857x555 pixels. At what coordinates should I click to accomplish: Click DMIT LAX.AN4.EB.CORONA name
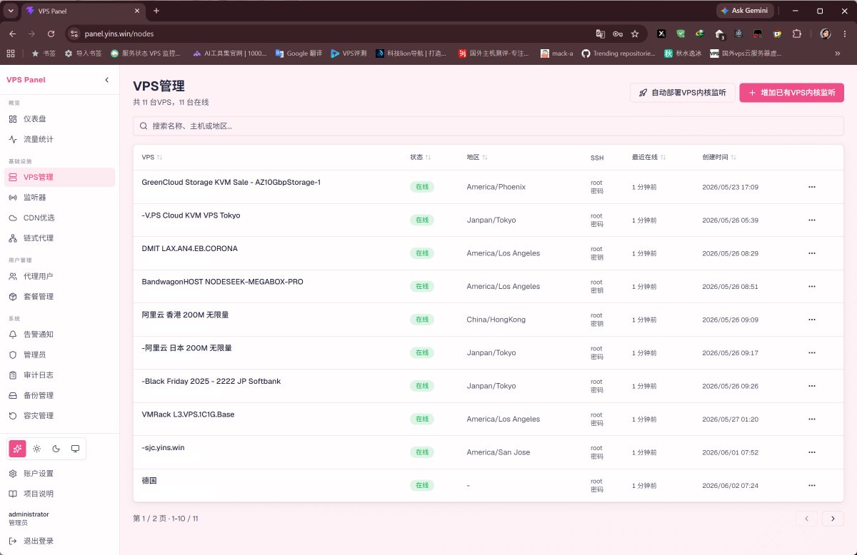tap(190, 249)
